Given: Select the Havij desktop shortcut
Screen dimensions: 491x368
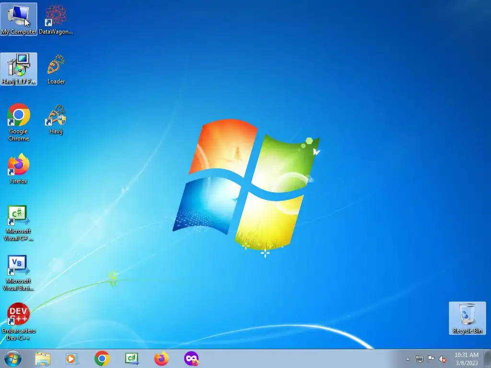Looking at the screenshot, I should pos(56,119).
